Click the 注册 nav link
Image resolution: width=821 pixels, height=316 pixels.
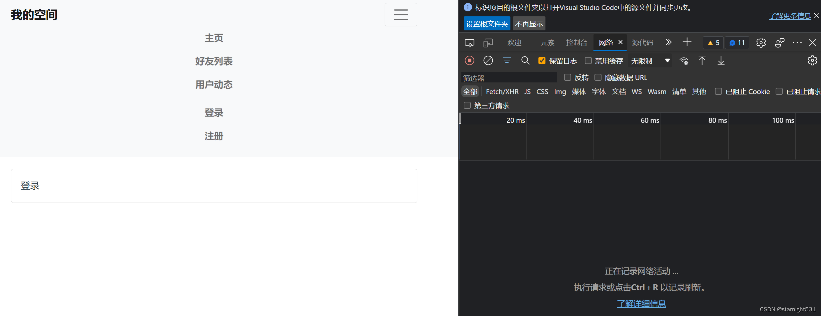(214, 136)
